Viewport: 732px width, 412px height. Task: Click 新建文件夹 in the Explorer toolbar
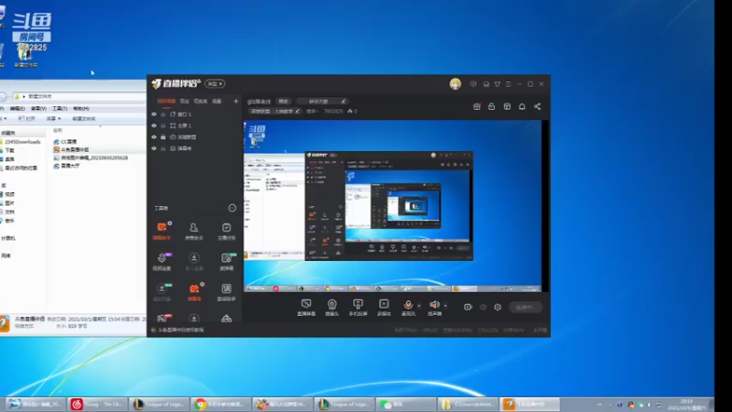point(83,119)
